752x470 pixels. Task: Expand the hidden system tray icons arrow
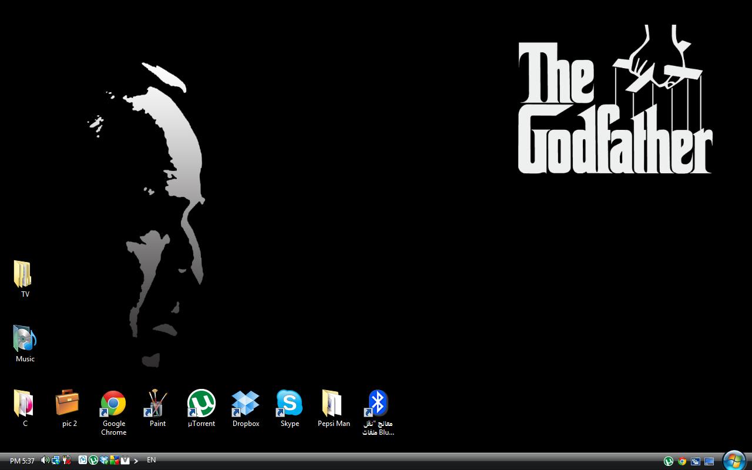pos(136,461)
